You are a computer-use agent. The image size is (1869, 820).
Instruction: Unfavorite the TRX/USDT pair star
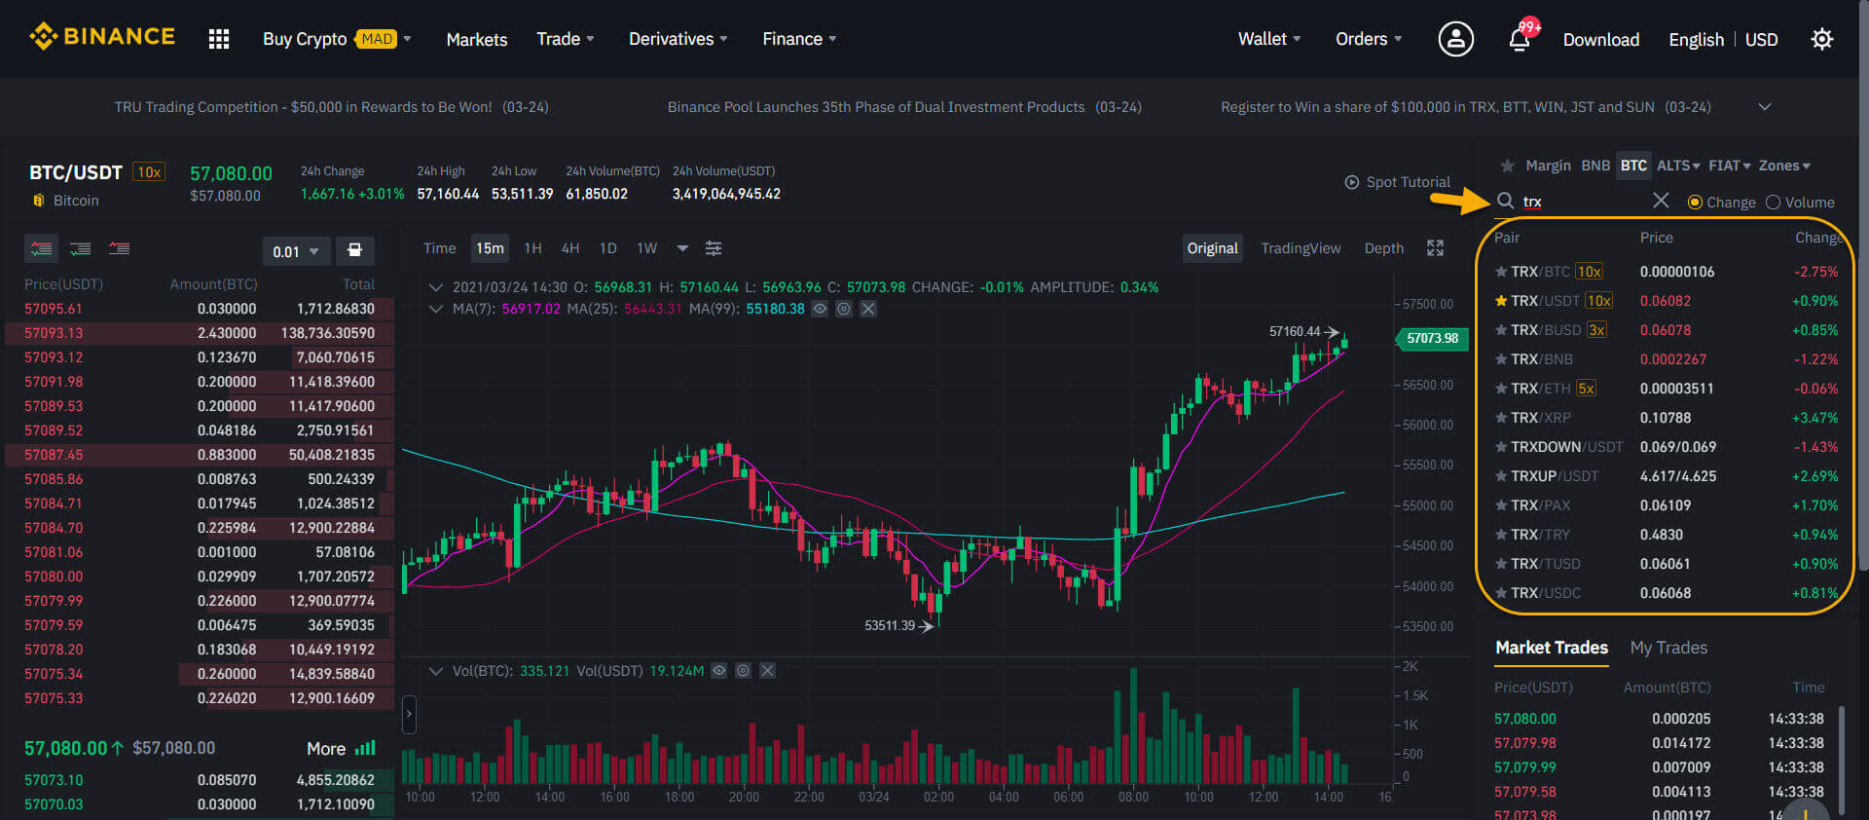(1501, 301)
